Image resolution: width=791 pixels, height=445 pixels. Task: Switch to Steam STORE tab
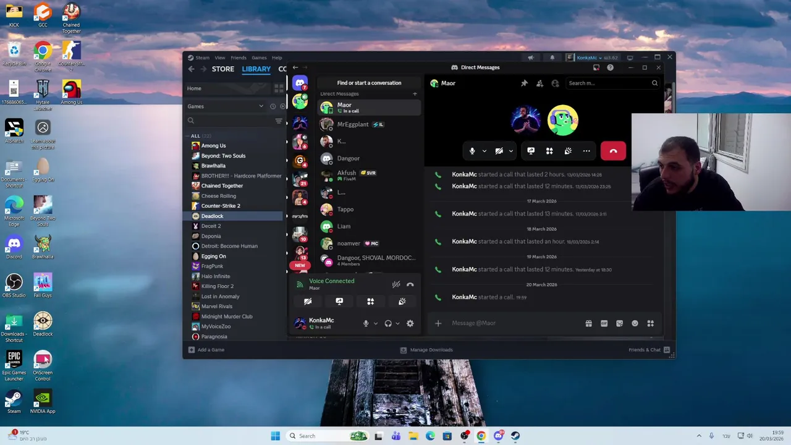[x=223, y=69]
